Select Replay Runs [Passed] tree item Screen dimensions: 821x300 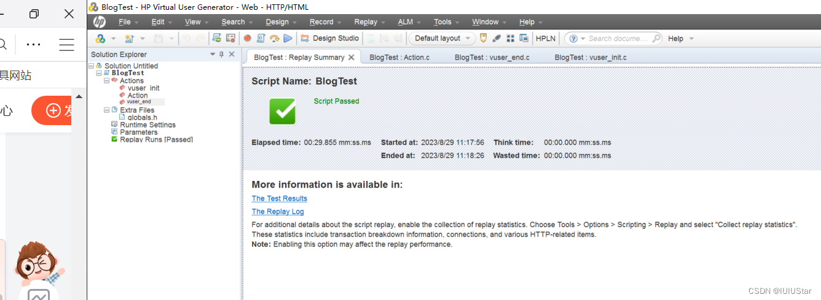156,139
